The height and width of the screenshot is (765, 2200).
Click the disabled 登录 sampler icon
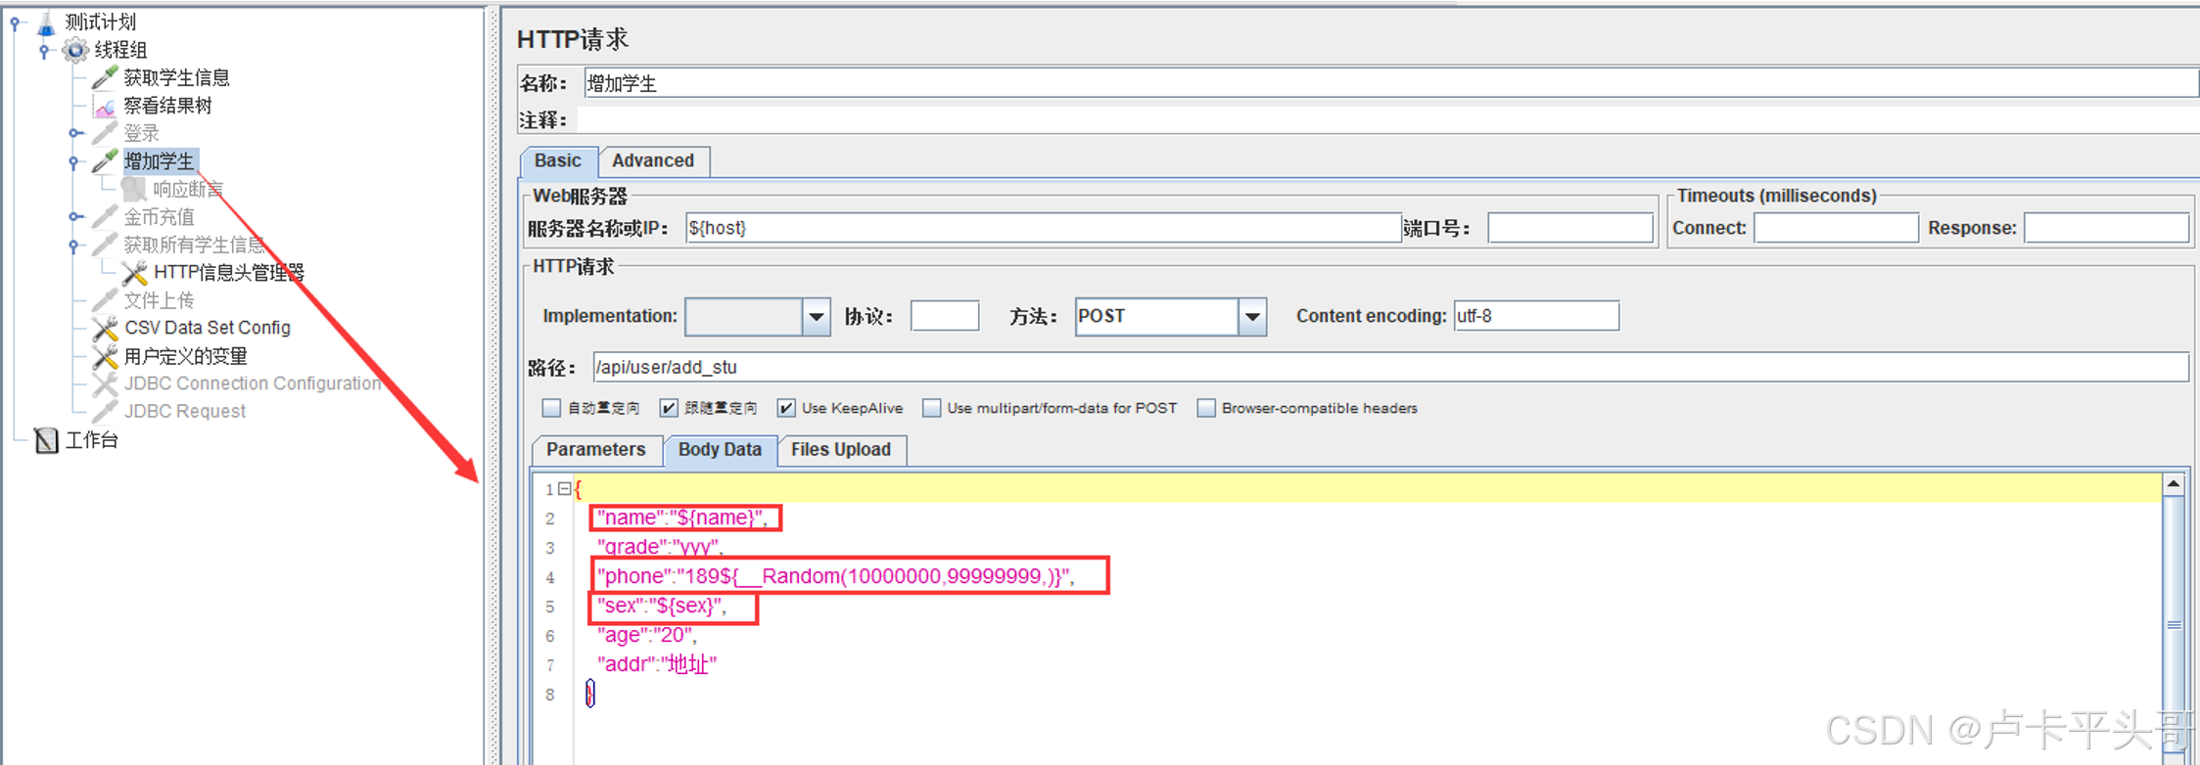(x=105, y=133)
